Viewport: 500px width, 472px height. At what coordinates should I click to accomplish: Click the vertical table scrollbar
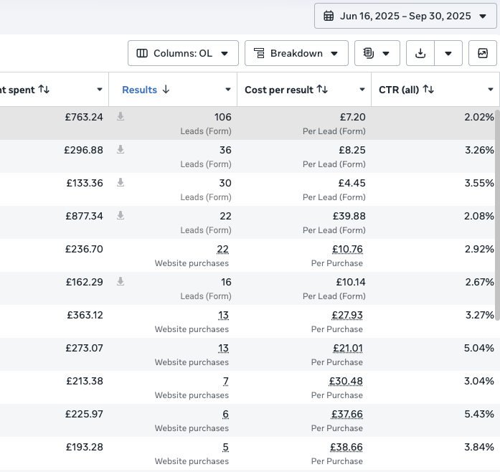coord(497,214)
